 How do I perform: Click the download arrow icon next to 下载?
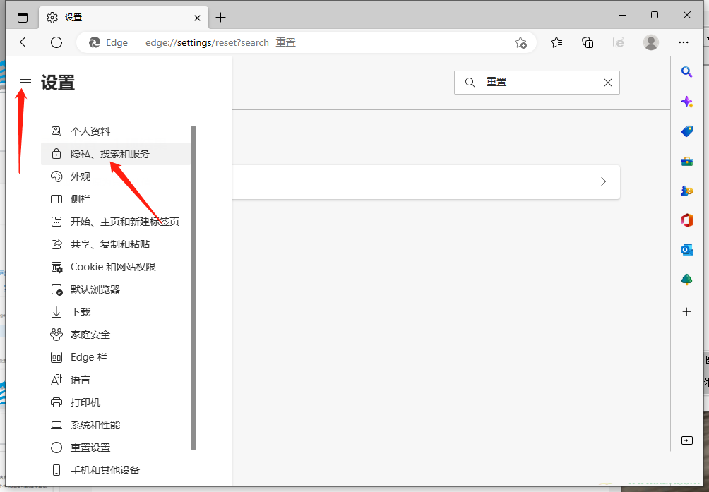point(56,312)
